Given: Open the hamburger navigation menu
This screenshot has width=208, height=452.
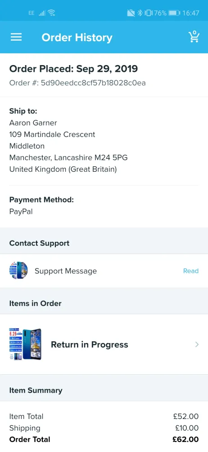Looking at the screenshot, I should pos(16,37).
